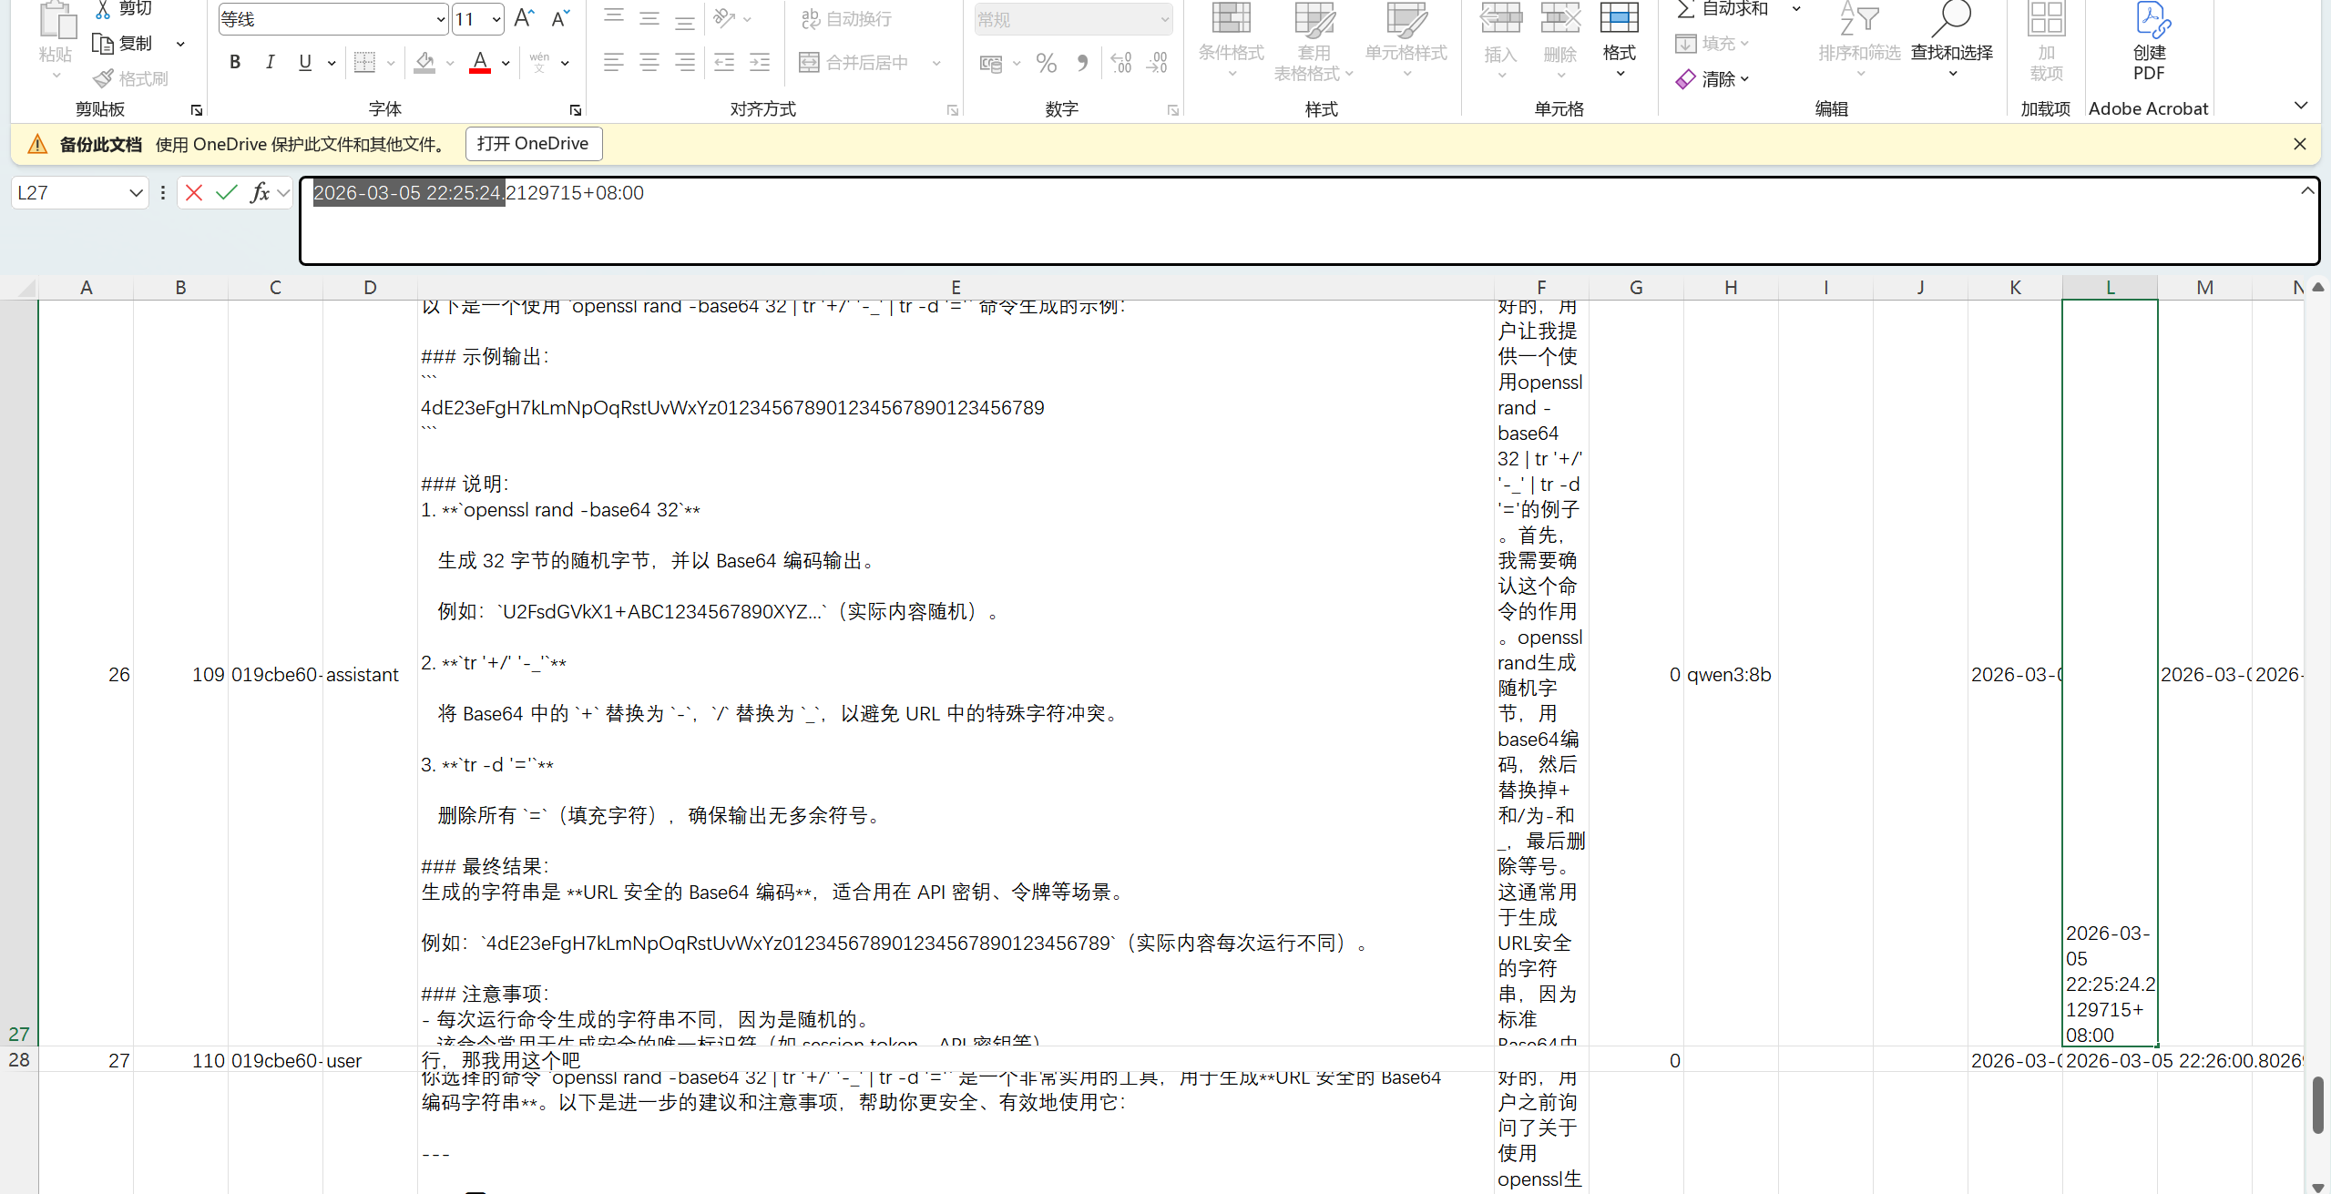Expand the Merge and Center options arrow

(x=936, y=63)
